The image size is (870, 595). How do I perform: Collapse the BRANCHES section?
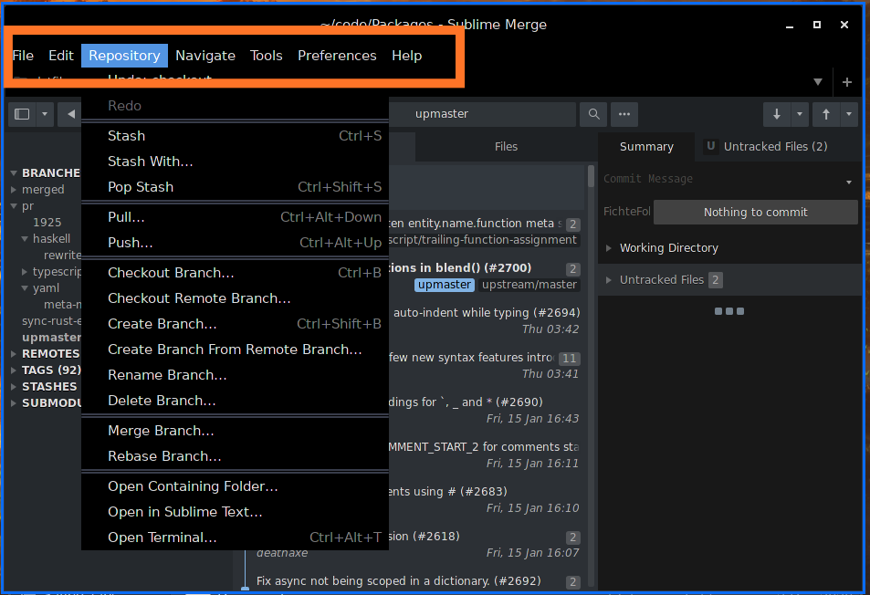pyautogui.click(x=14, y=173)
